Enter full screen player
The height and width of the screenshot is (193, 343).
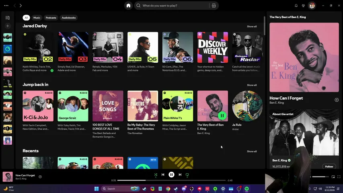pos(339,177)
